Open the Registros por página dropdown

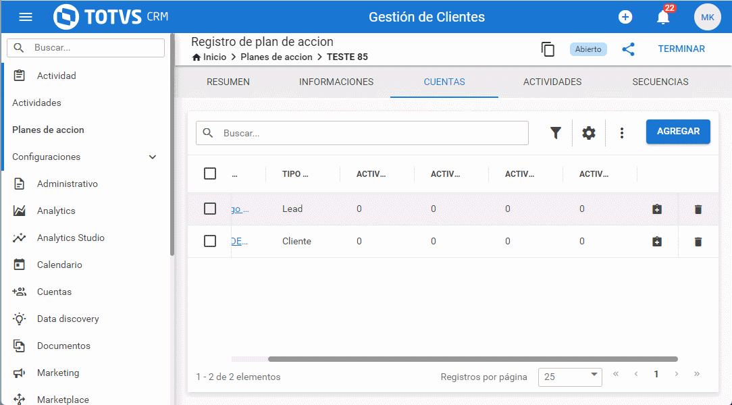pyautogui.click(x=570, y=377)
